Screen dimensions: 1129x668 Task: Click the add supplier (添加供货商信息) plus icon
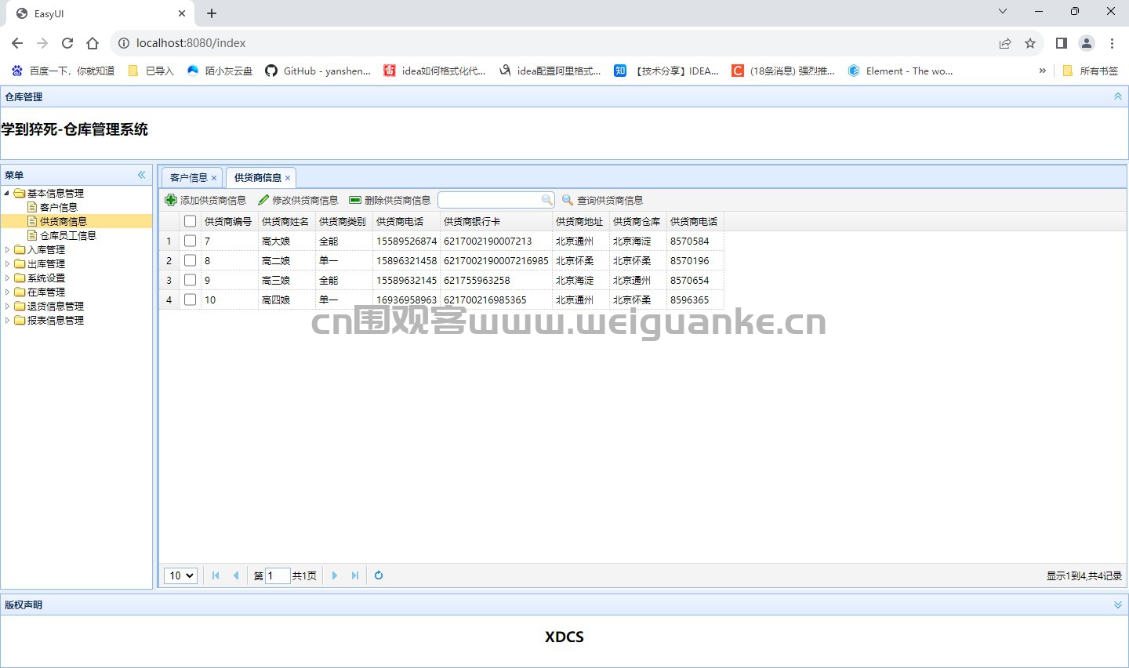pyautogui.click(x=171, y=200)
